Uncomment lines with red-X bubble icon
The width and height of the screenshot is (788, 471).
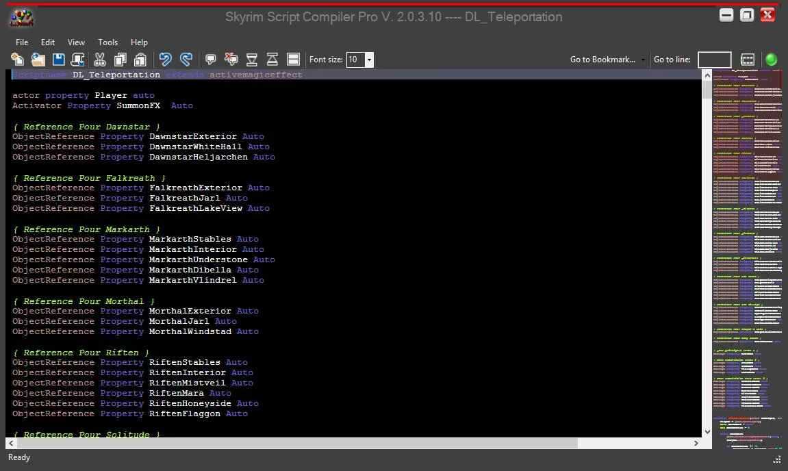231,60
